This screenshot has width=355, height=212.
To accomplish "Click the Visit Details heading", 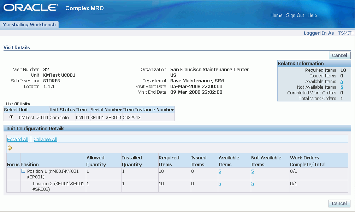I will 17,47.
